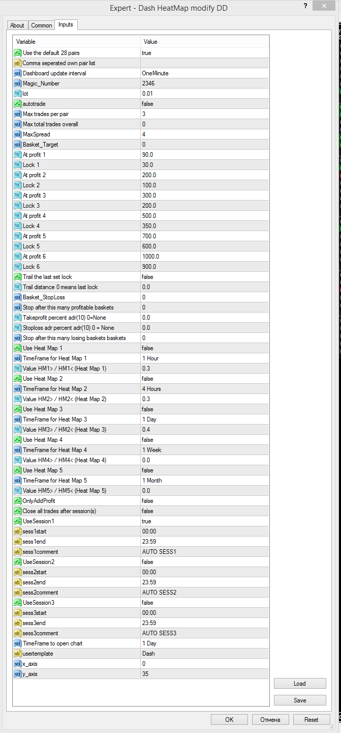This screenshot has width=341, height=733.
Task: Click the Отмена cancel button
Action: 270,720
